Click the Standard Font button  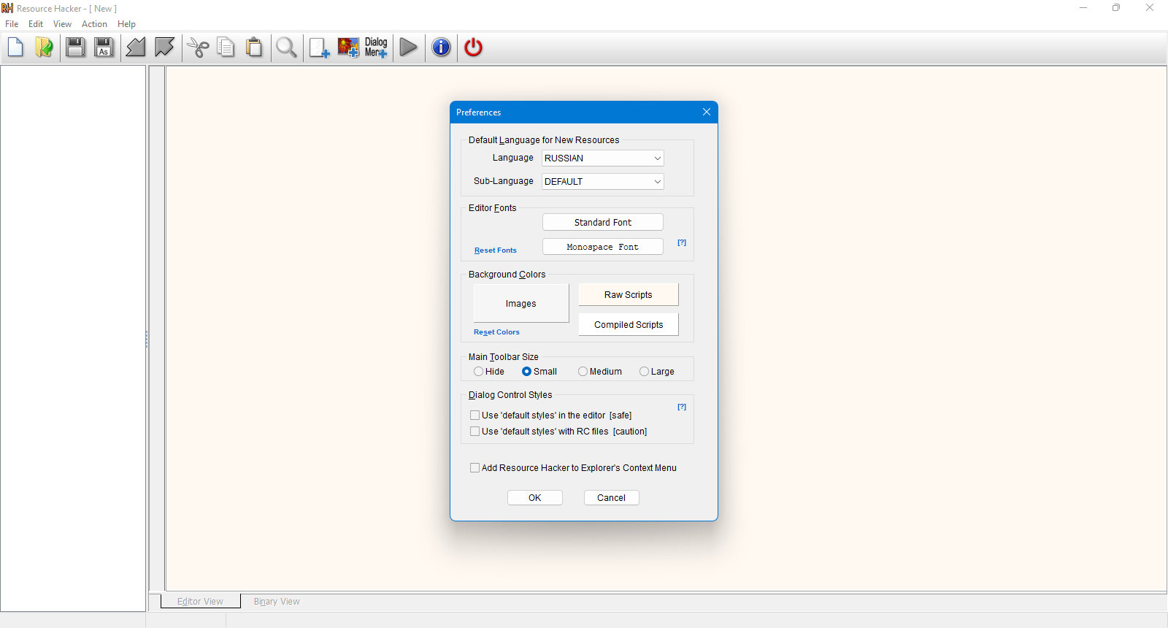coord(603,223)
